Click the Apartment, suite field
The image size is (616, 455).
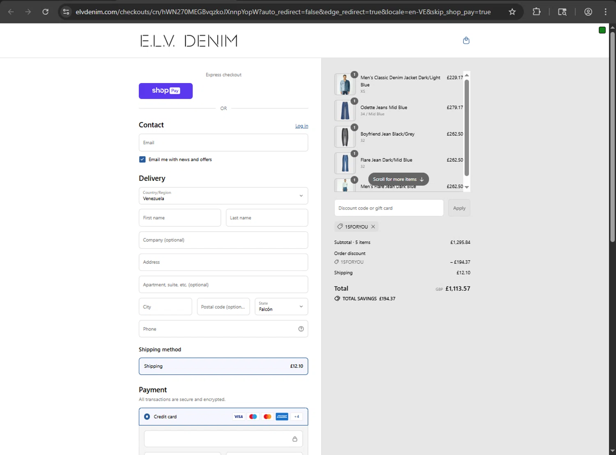tap(223, 284)
